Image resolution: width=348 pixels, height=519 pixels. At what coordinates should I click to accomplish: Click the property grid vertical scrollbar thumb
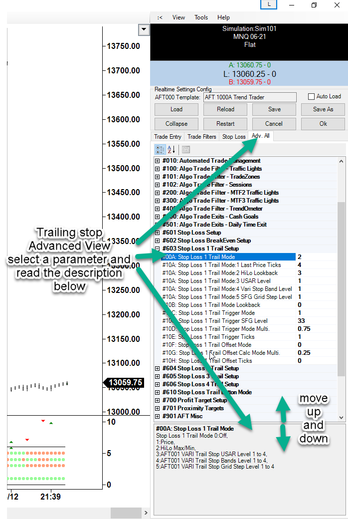click(x=341, y=289)
